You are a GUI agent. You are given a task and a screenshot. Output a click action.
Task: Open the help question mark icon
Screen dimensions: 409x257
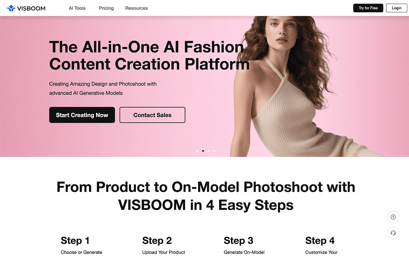point(393,217)
